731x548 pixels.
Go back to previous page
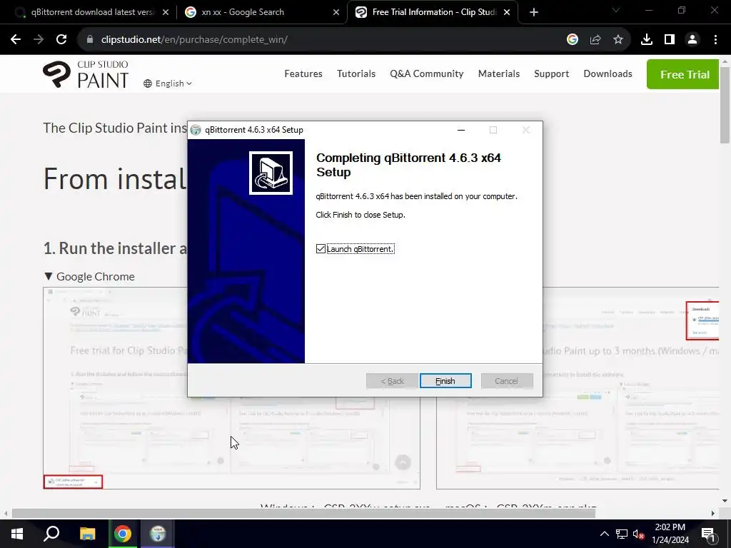point(16,40)
